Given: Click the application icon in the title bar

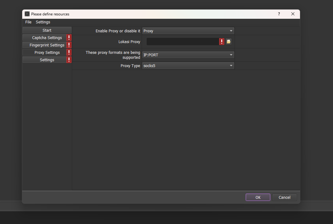Looking at the screenshot, I should coord(27,14).
